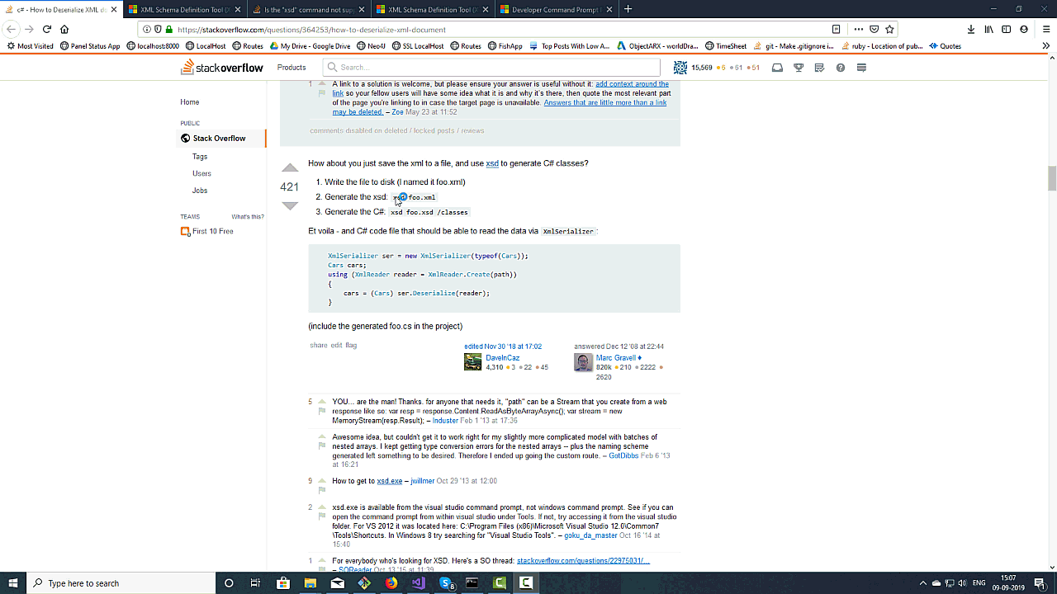Open the Firefox Library icon

click(x=988, y=29)
